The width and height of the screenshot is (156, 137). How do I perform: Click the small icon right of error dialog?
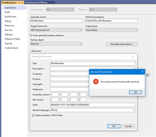tap(148, 75)
